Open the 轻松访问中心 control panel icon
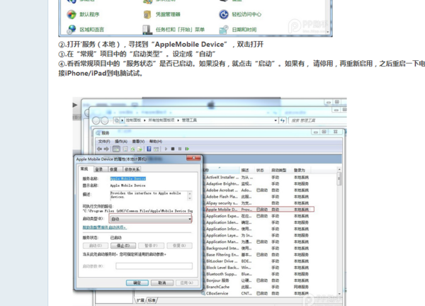Image resolution: width=425 pixels, height=306 pixels. 224,14
